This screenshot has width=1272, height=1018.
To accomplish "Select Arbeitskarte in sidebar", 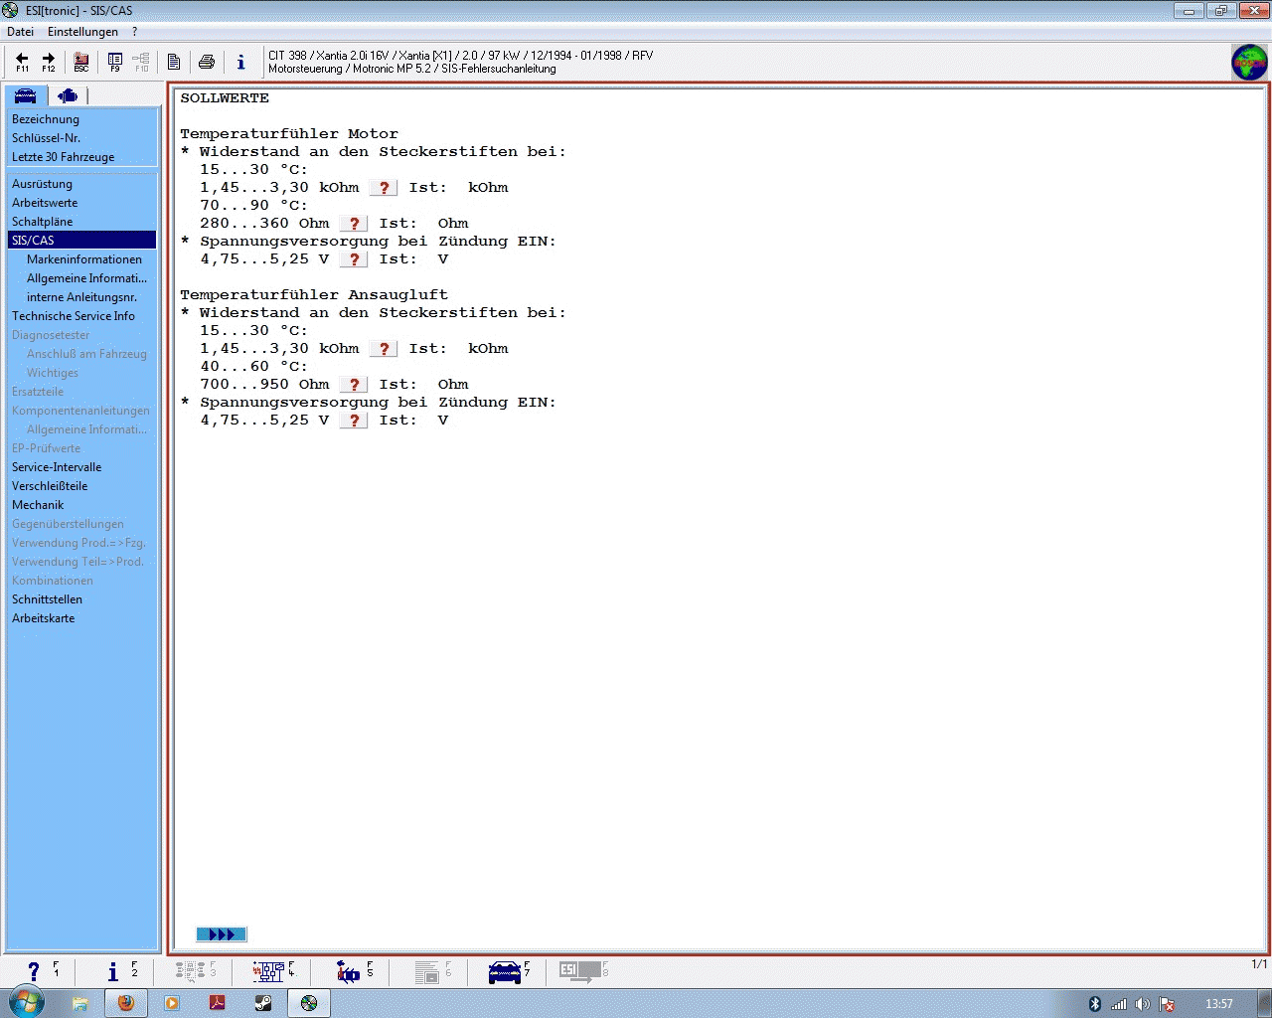I will click(43, 618).
